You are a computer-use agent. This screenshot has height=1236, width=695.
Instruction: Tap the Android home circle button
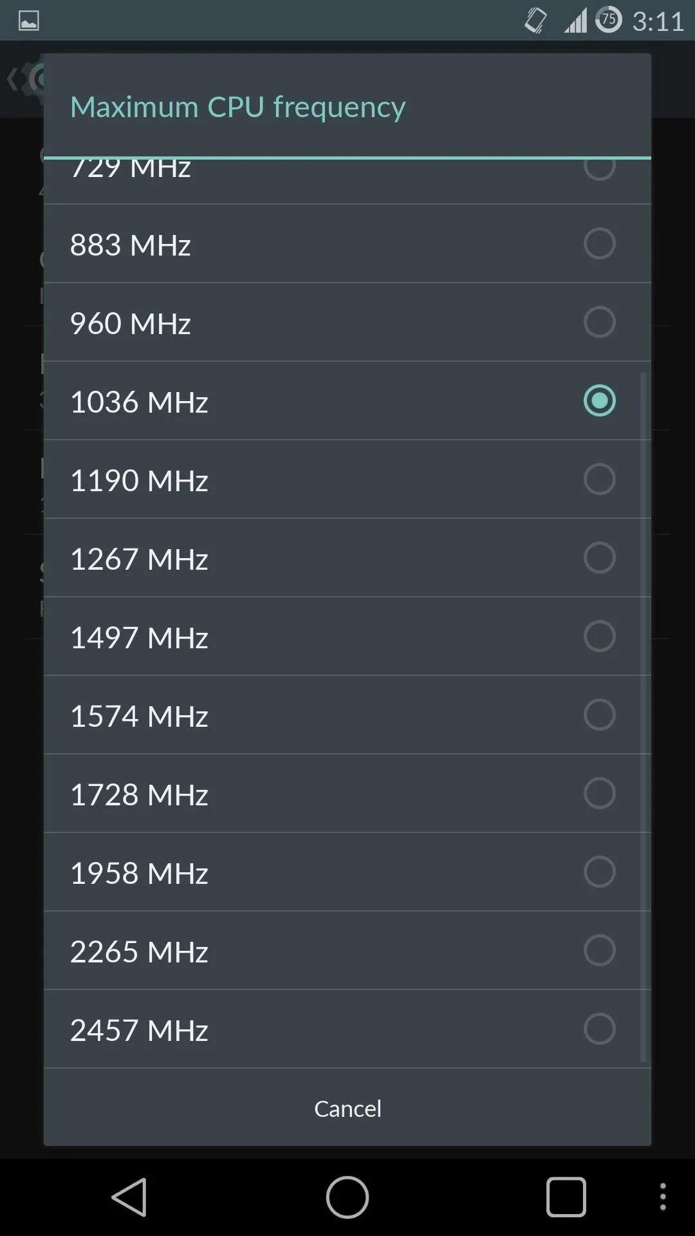click(x=347, y=1197)
